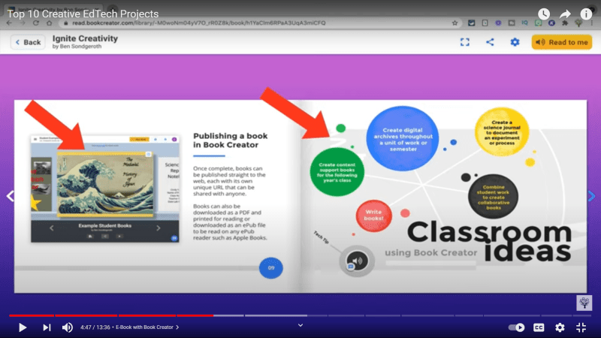601x338 pixels.
Task: Click the YouTube share arrow icon
Action: click(x=565, y=14)
